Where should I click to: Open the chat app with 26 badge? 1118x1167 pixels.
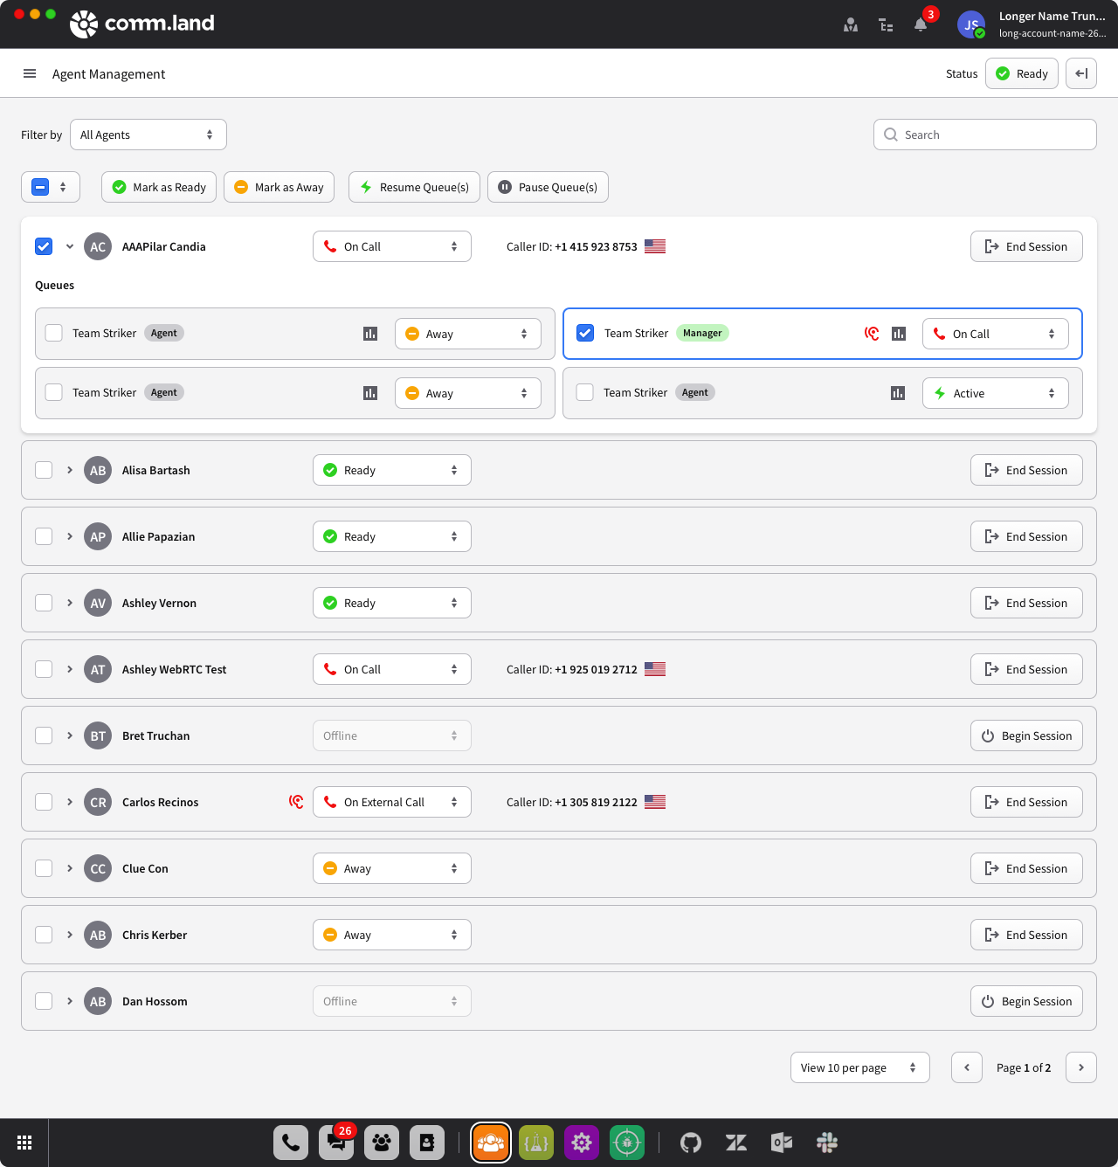coord(336,1143)
